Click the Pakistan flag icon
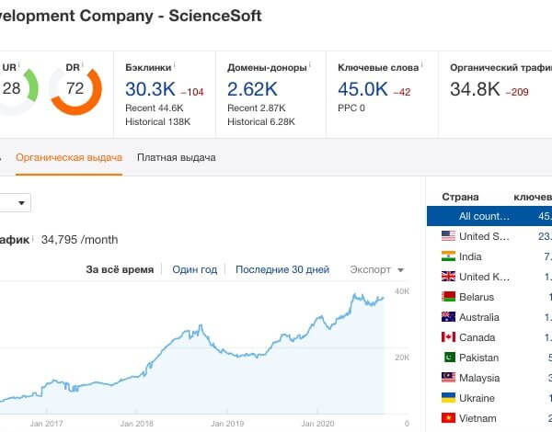 click(448, 358)
